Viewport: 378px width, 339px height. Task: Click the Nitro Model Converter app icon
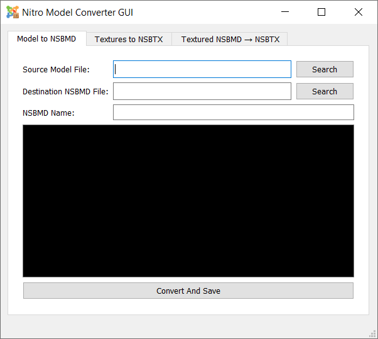(x=13, y=12)
